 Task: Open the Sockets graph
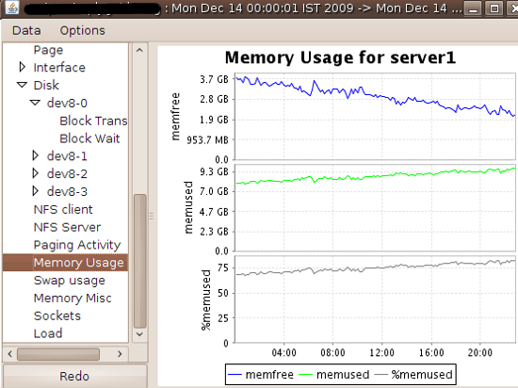tap(57, 316)
